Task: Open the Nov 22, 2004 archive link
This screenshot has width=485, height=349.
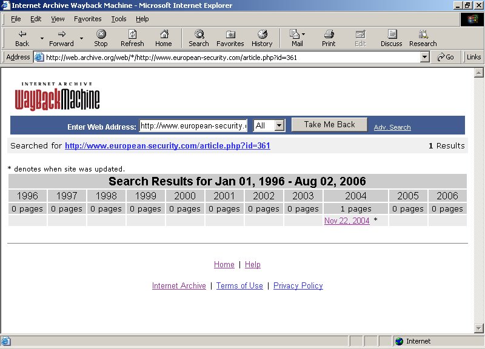Action: tap(347, 221)
